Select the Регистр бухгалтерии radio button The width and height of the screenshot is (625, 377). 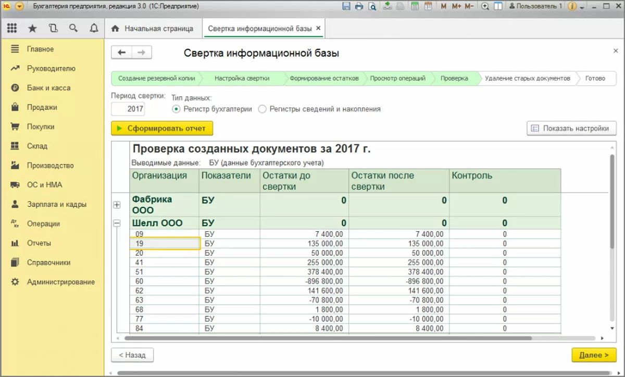click(176, 109)
